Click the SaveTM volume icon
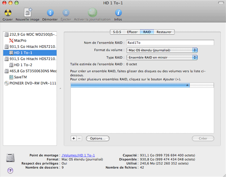This screenshot has height=177, width=226. 11,77
